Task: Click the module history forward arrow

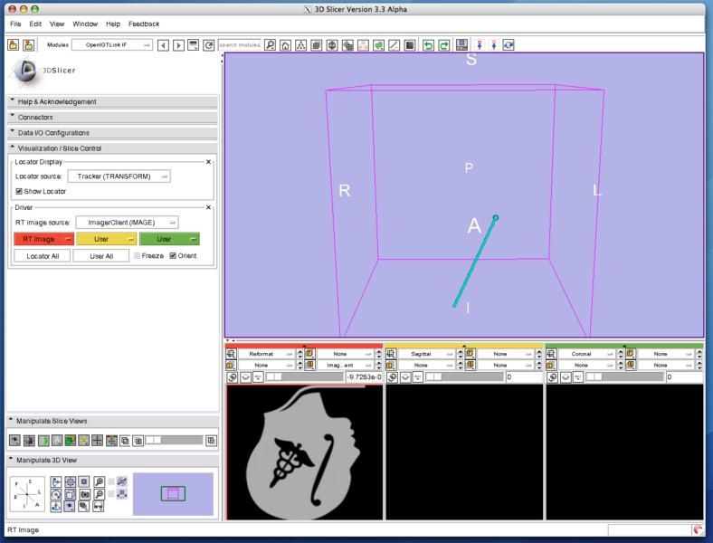Action: pyautogui.click(x=178, y=45)
